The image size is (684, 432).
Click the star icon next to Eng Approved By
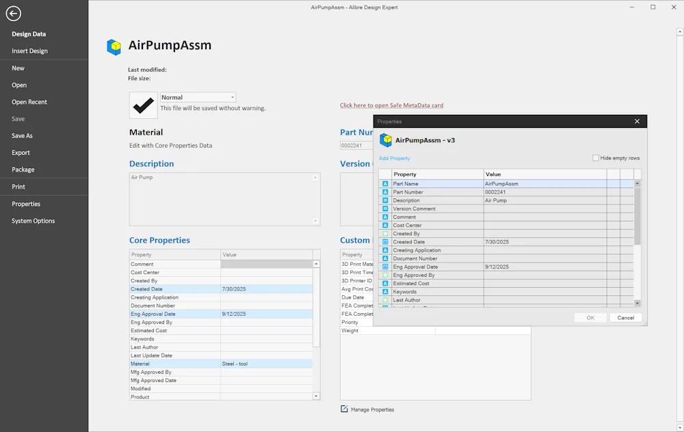pyautogui.click(x=385, y=275)
